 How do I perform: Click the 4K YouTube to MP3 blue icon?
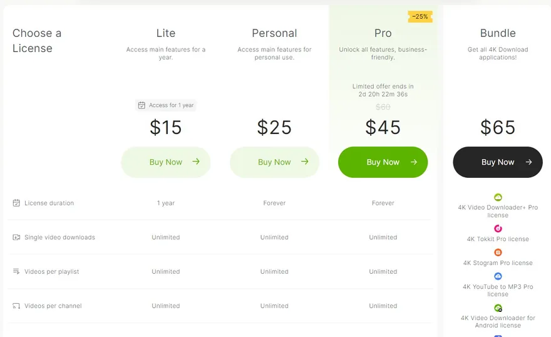498,276
